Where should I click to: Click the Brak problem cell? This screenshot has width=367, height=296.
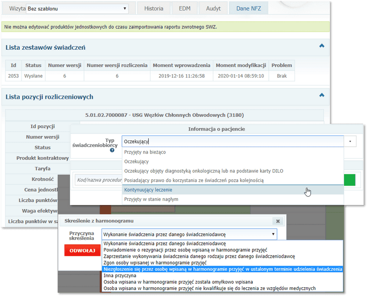tap(282, 76)
